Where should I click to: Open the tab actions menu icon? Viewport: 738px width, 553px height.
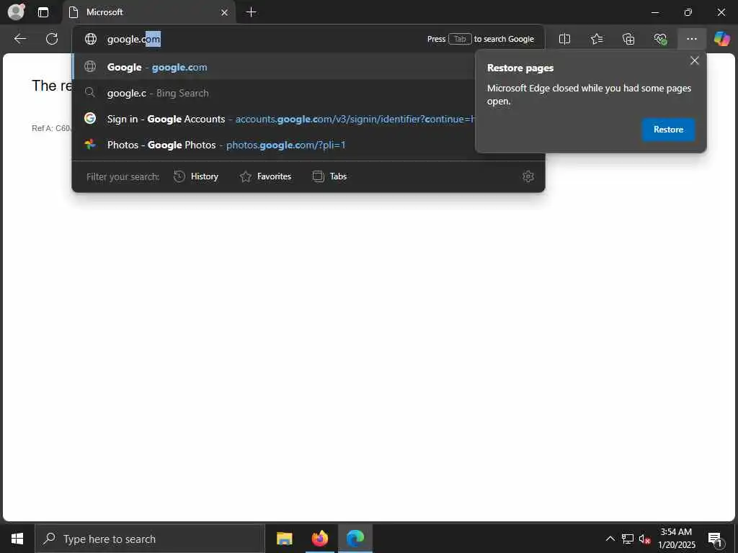[43, 12]
